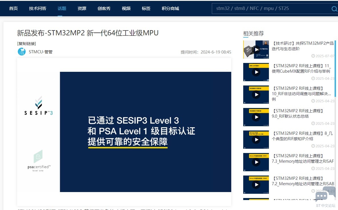Play the 7.3_Memory地址访问管理之RISAF video

[x=256, y=162]
